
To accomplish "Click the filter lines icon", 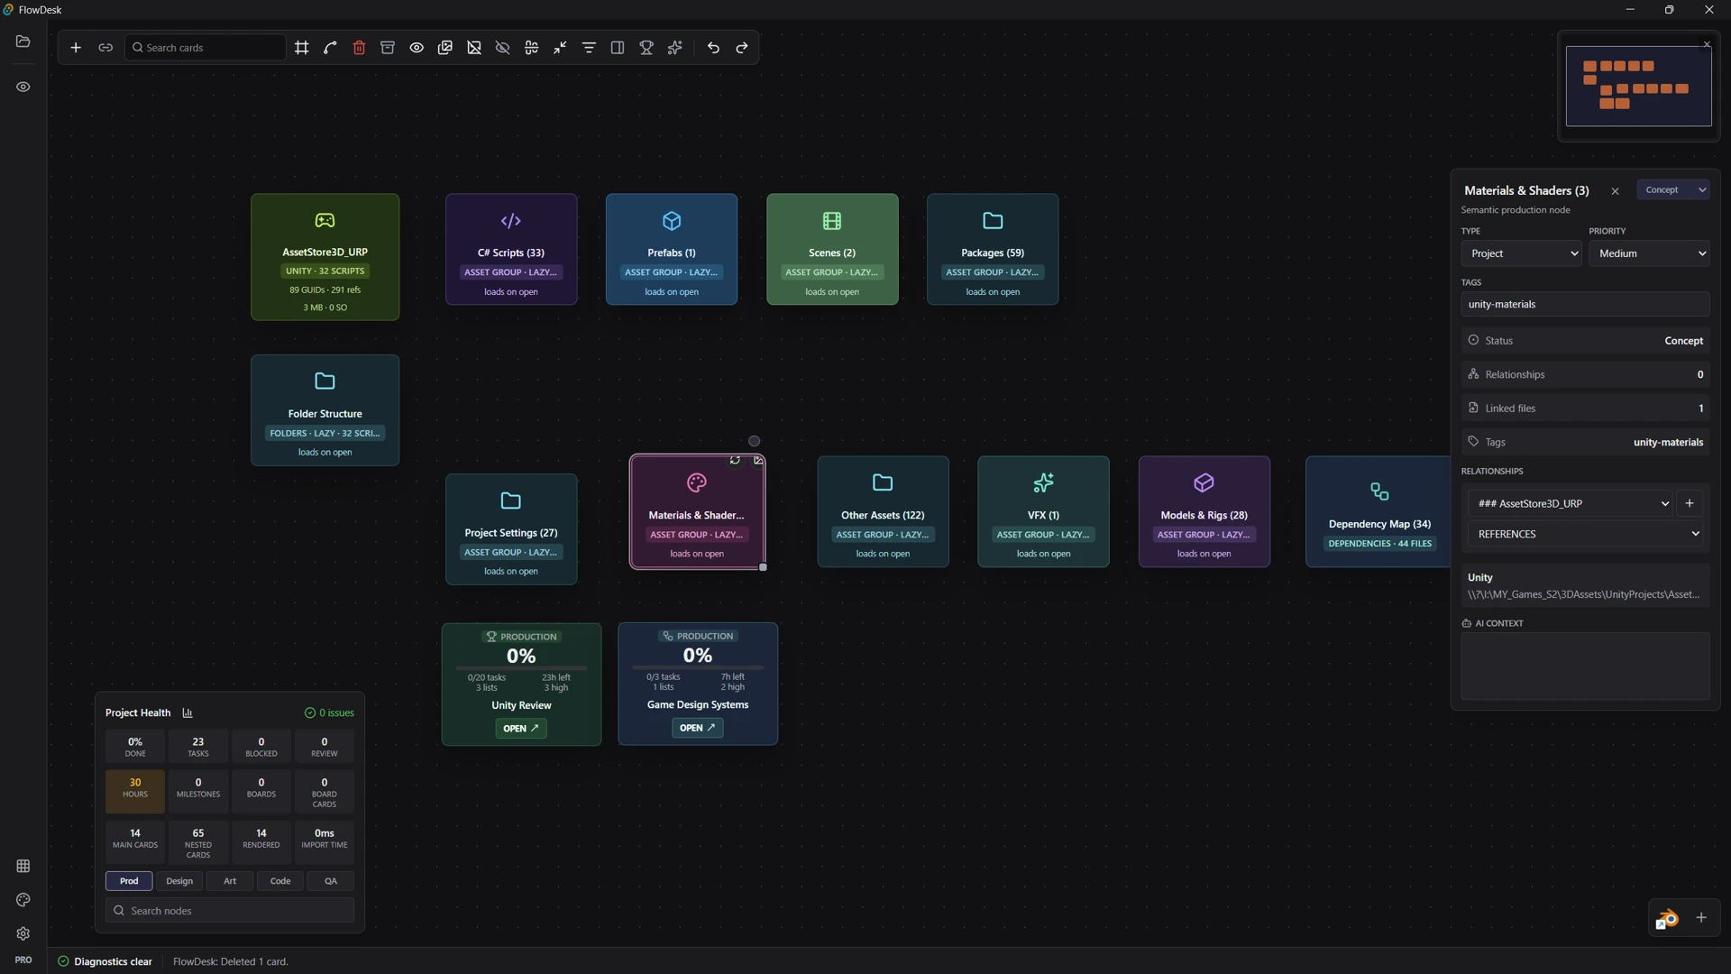I will pos(589,48).
